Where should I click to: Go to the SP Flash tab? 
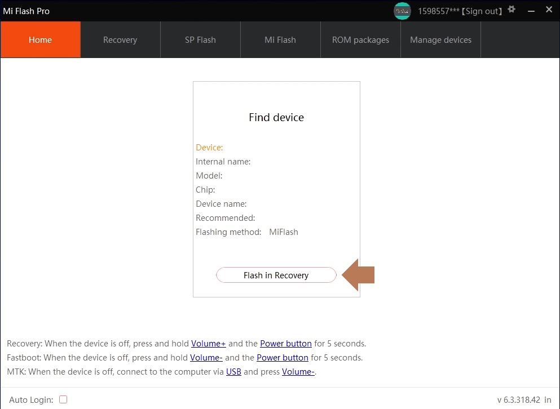(200, 39)
